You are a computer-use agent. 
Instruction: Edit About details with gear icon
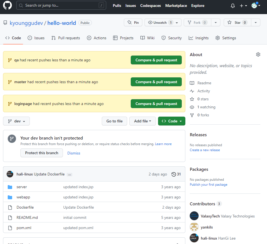(x=258, y=55)
